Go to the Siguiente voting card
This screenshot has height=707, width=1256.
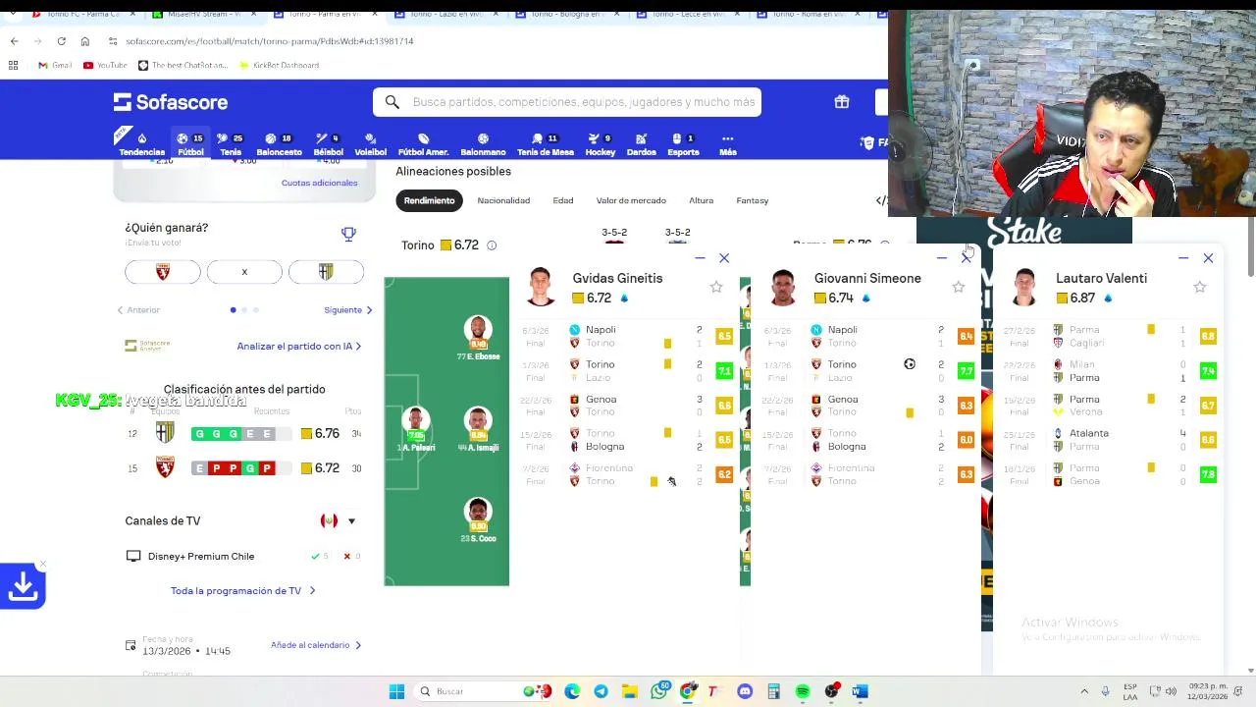[348, 310]
